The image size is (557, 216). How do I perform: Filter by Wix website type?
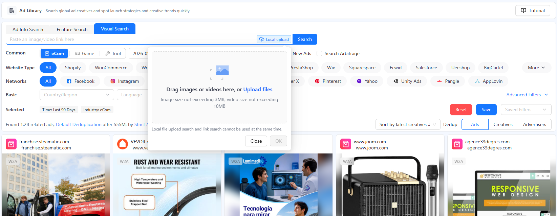coord(331,68)
